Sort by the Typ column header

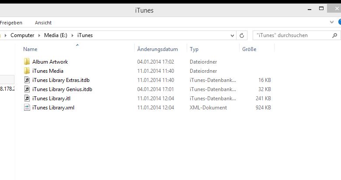point(194,49)
